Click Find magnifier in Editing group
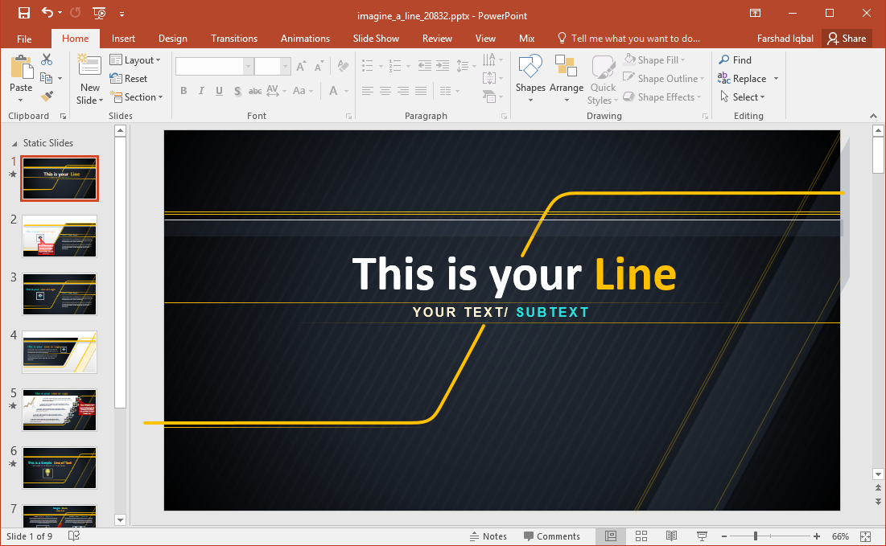This screenshot has height=546, width=886. point(736,60)
